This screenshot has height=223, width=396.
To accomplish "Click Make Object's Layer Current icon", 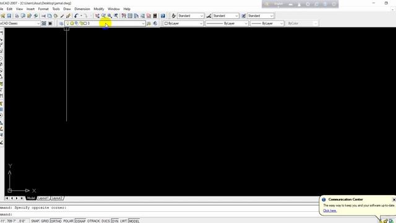I will tap(148, 24).
